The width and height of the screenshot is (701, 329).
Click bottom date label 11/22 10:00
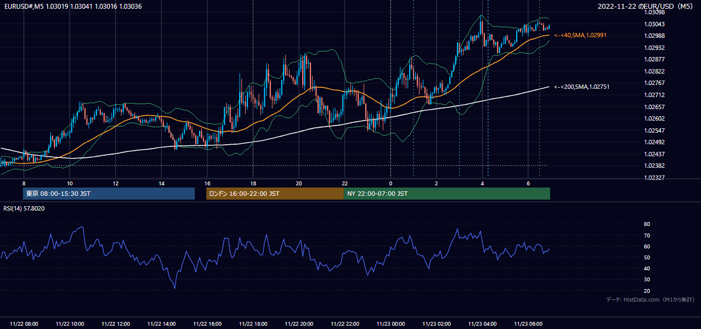pos(70,324)
